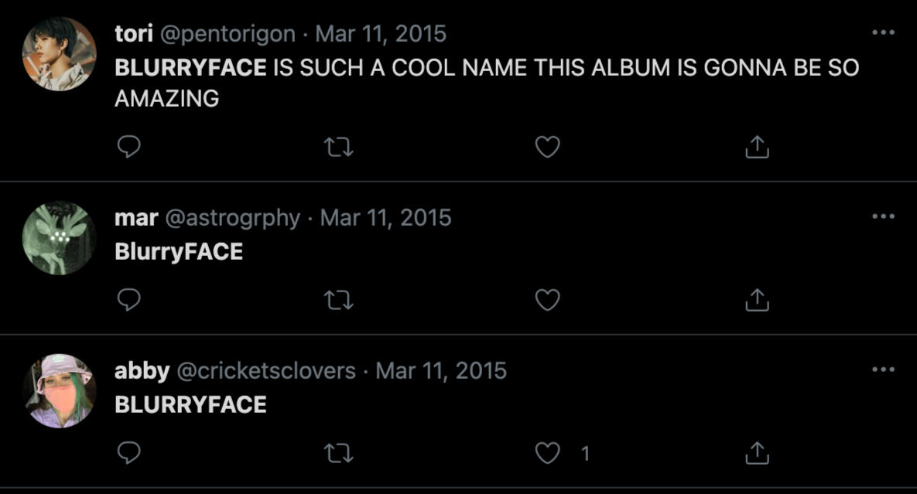Like mar's BlurryFACE tweet

click(547, 300)
